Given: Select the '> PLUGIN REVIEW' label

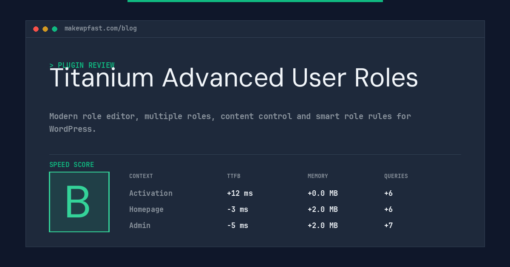Looking at the screenshot, I should [x=82, y=65].
